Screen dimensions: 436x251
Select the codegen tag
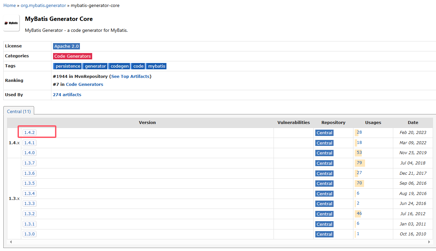click(119, 66)
